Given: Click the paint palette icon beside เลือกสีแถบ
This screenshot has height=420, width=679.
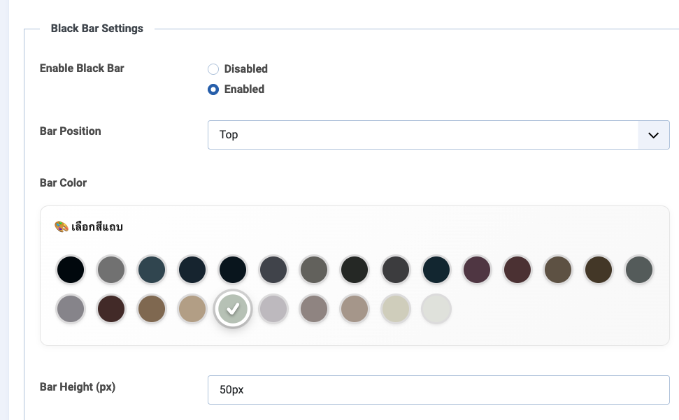Looking at the screenshot, I should (62, 227).
